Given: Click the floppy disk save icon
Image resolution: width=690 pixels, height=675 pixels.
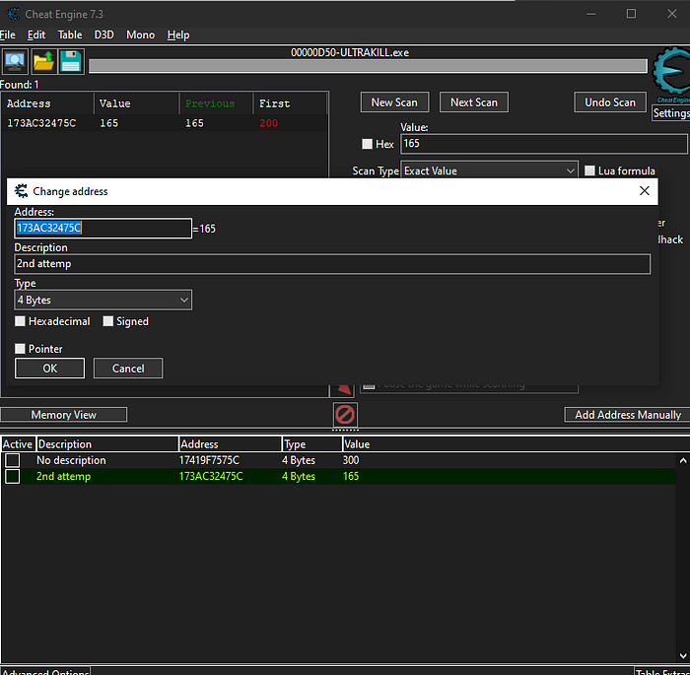Looking at the screenshot, I should pyautogui.click(x=71, y=62).
